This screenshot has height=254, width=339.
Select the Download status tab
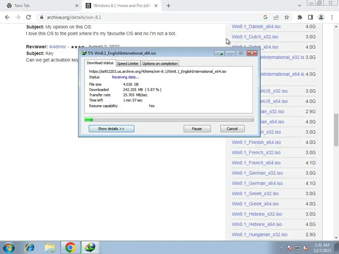pyautogui.click(x=100, y=63)
